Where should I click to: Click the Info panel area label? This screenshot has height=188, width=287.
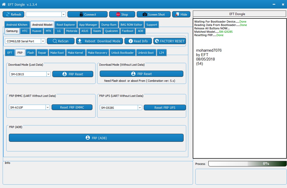(x=7, y=163)
